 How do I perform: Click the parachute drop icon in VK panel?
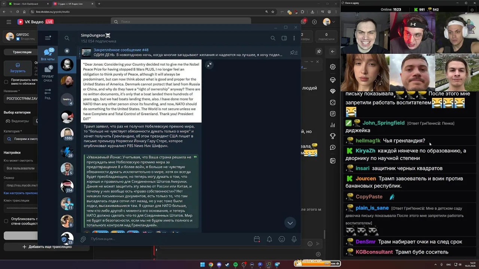(333, 80)
